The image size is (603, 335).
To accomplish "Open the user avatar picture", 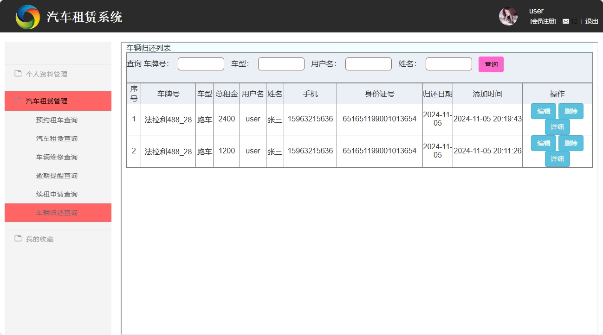I will [508, 16].
